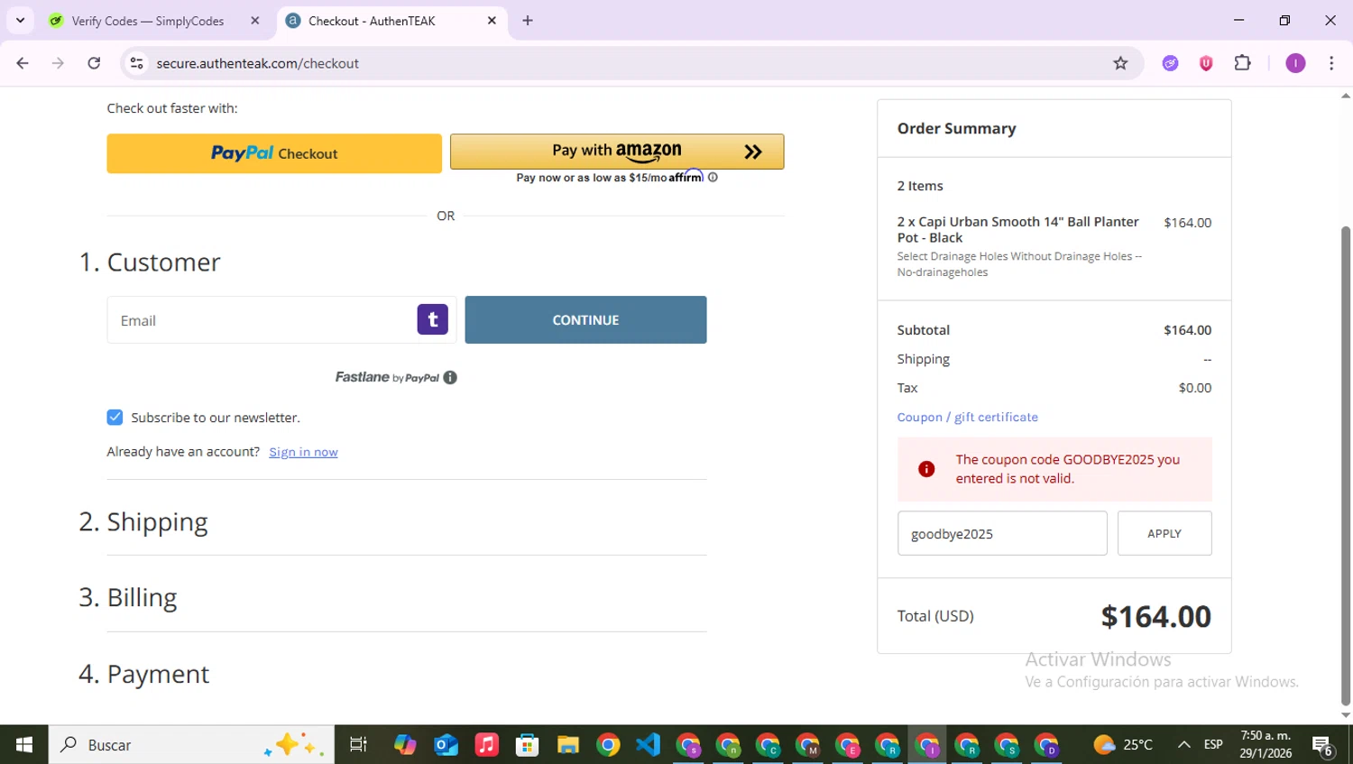
Task: Go forward in browser history
Action: pos(58,63)
